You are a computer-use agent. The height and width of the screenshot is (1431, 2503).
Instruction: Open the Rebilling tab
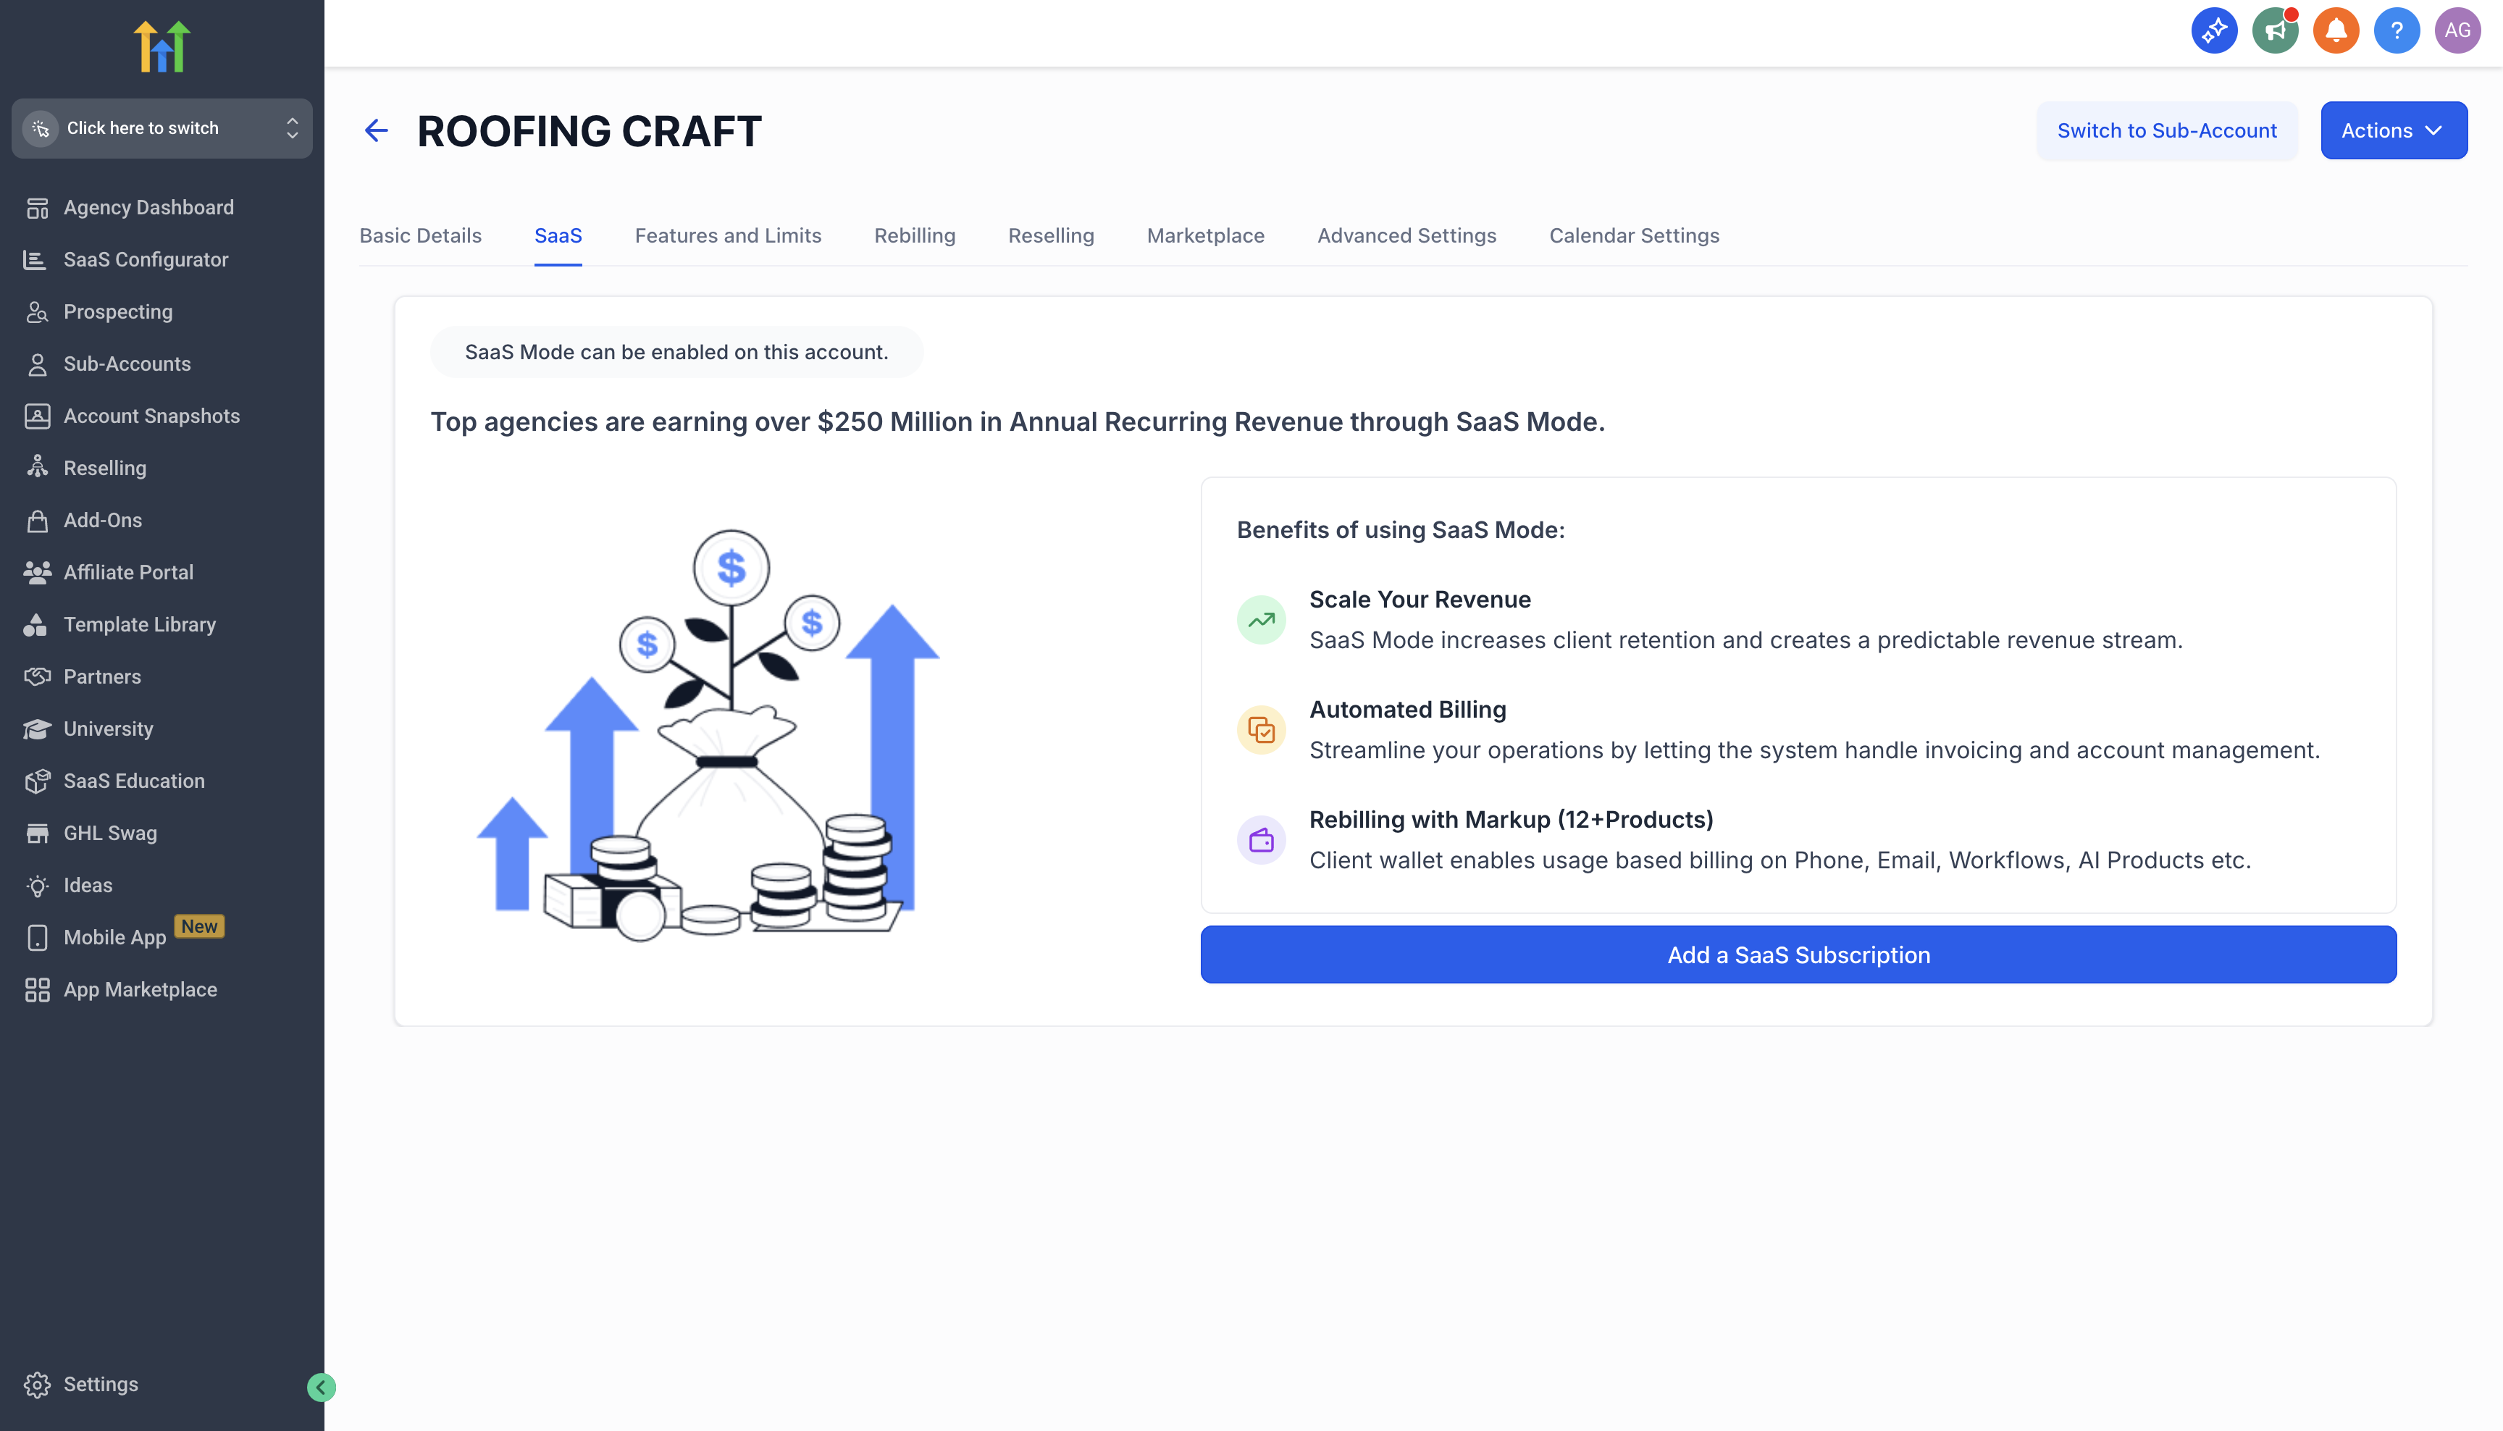tap(914, 236)
